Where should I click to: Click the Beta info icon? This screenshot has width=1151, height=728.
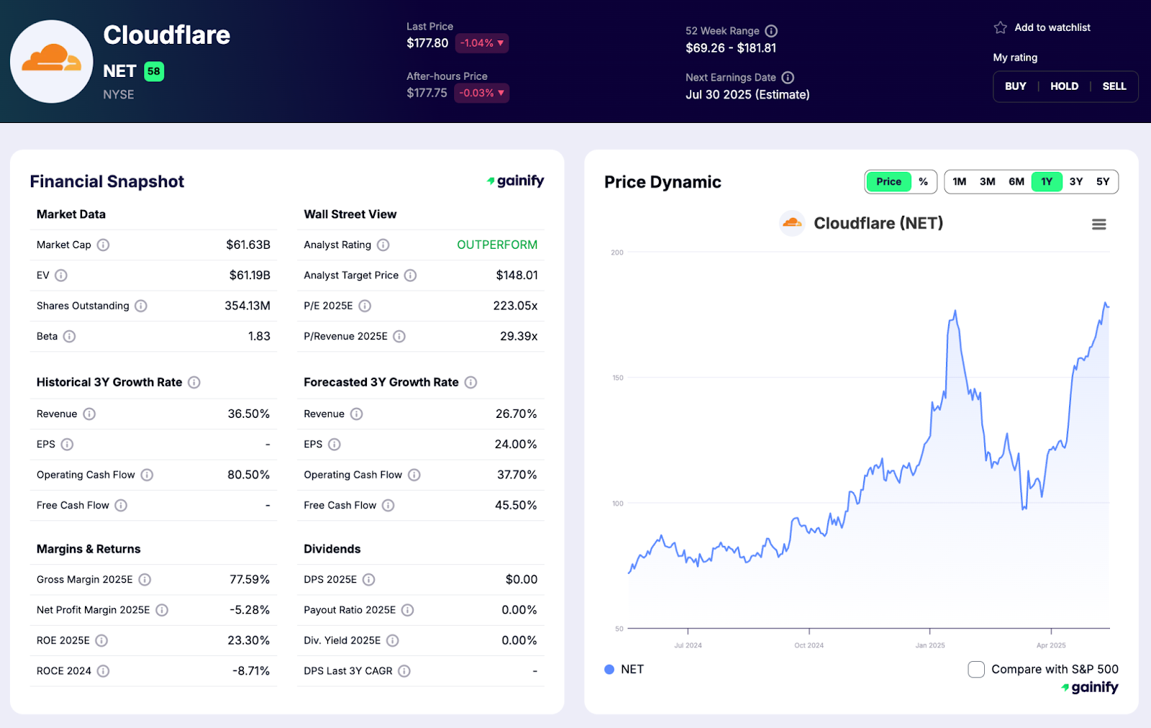point(69,336)
